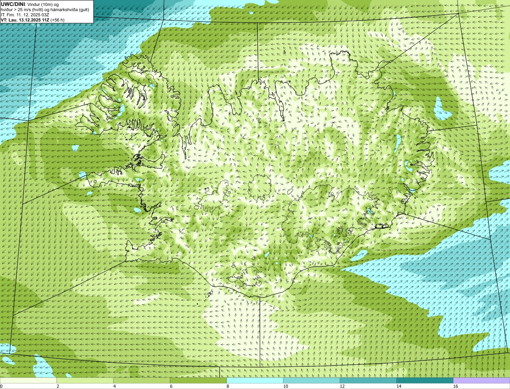Click the dark teal 14–16 legend swatch
This screenshot has width=510, height=389.
pos(425,380)
